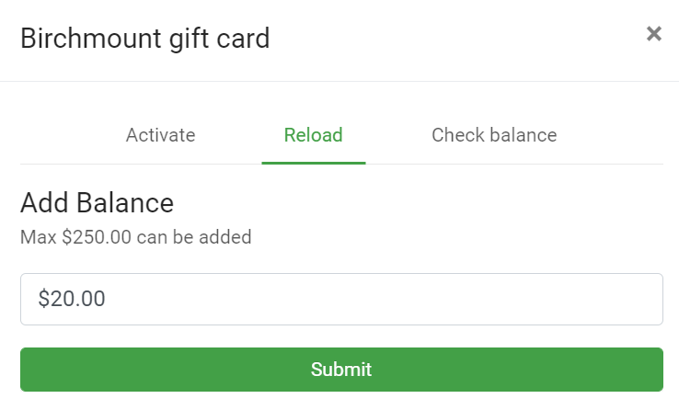Place cursor in the Add Balance field
Image resolution: width=679 pixels, height=410 pixels.
[341, 299]
